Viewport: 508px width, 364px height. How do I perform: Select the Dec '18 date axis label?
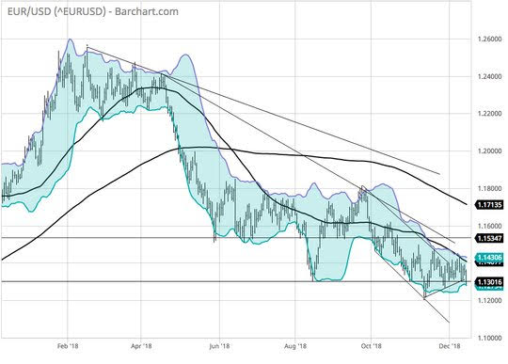[x=450, y=346]
